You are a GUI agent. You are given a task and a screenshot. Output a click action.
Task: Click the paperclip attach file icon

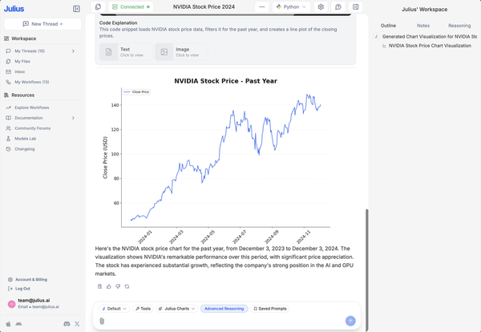pos(102,321)
